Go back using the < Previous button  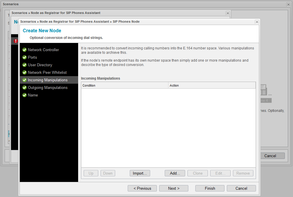[142, 188]
